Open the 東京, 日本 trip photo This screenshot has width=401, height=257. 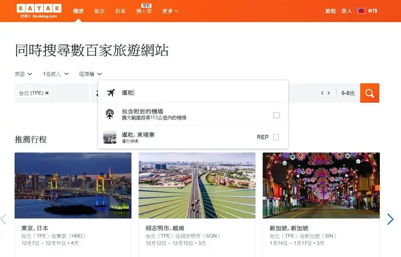73,186
